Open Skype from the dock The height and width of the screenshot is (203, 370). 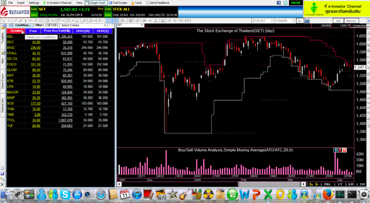65,195
